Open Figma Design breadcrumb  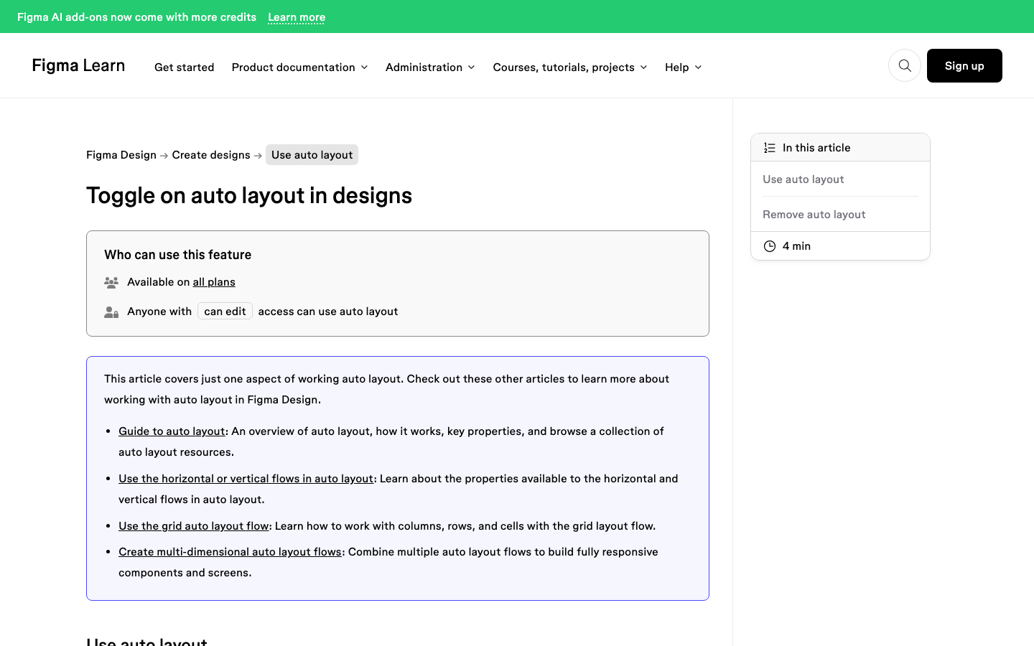point(121,155)
